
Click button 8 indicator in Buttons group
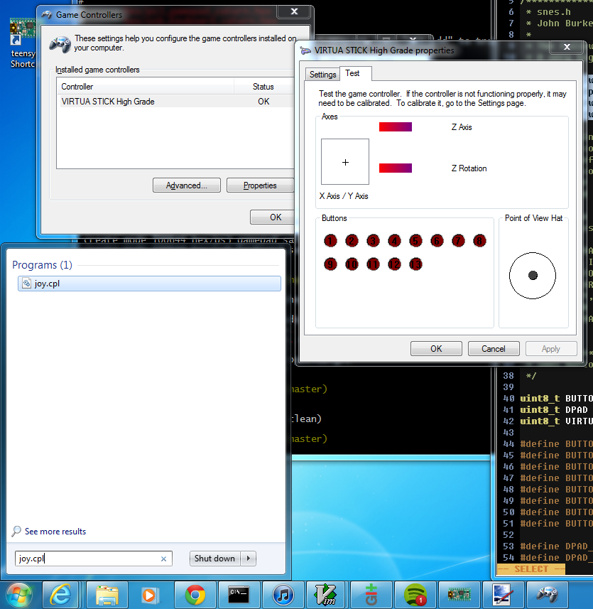click(x=479, y=241)
